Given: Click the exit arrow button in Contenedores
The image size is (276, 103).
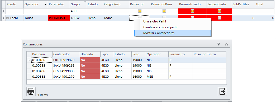Looking at the screenshot, I should coord(222,91).
